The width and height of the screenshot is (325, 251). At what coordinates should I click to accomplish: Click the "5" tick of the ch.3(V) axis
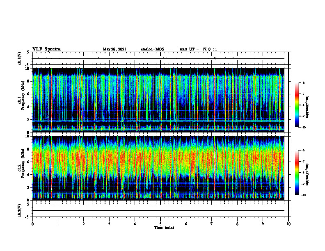pyautogui.click(x=28, y=204)
